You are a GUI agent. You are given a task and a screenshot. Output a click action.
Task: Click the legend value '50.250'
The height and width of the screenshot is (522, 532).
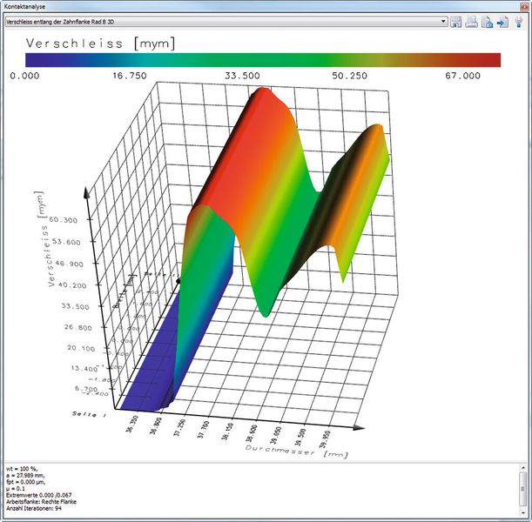tap(349, 76)
